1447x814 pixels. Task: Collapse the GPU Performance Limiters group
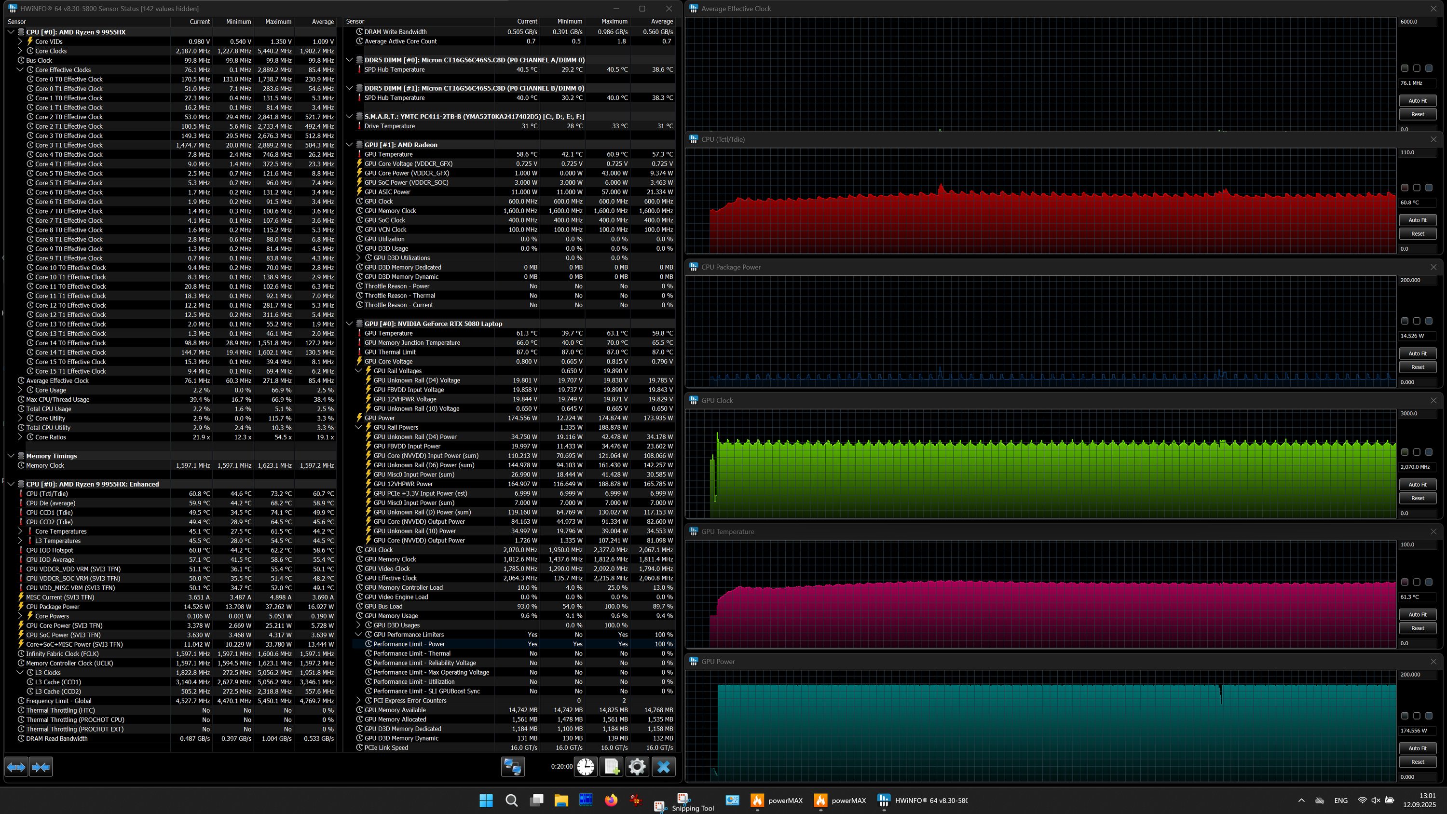pyautogui.click(x=359, y=635)
